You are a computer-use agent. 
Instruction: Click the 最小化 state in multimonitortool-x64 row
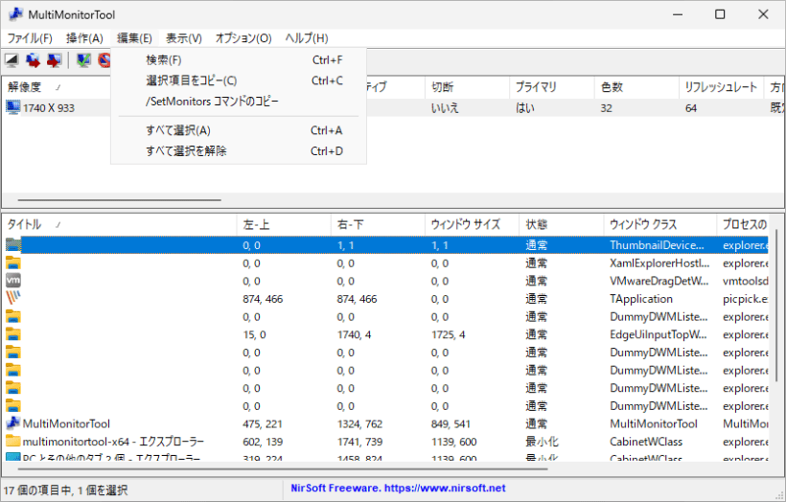tap(542, 442)
